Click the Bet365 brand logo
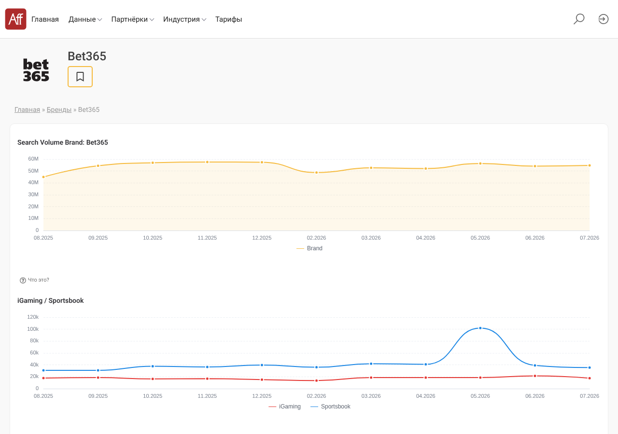Image resolution: width=618 pixels, height=434 pixels. coord(36,70)
